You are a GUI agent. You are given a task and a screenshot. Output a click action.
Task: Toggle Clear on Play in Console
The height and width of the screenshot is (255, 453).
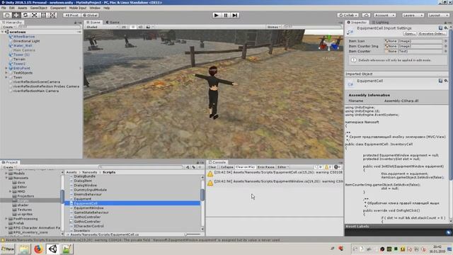click(246, 167)
